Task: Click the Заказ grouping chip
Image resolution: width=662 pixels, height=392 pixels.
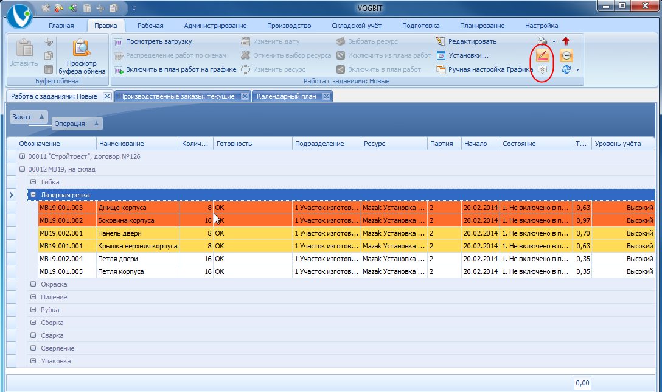Action: click(x=29, y=117)
